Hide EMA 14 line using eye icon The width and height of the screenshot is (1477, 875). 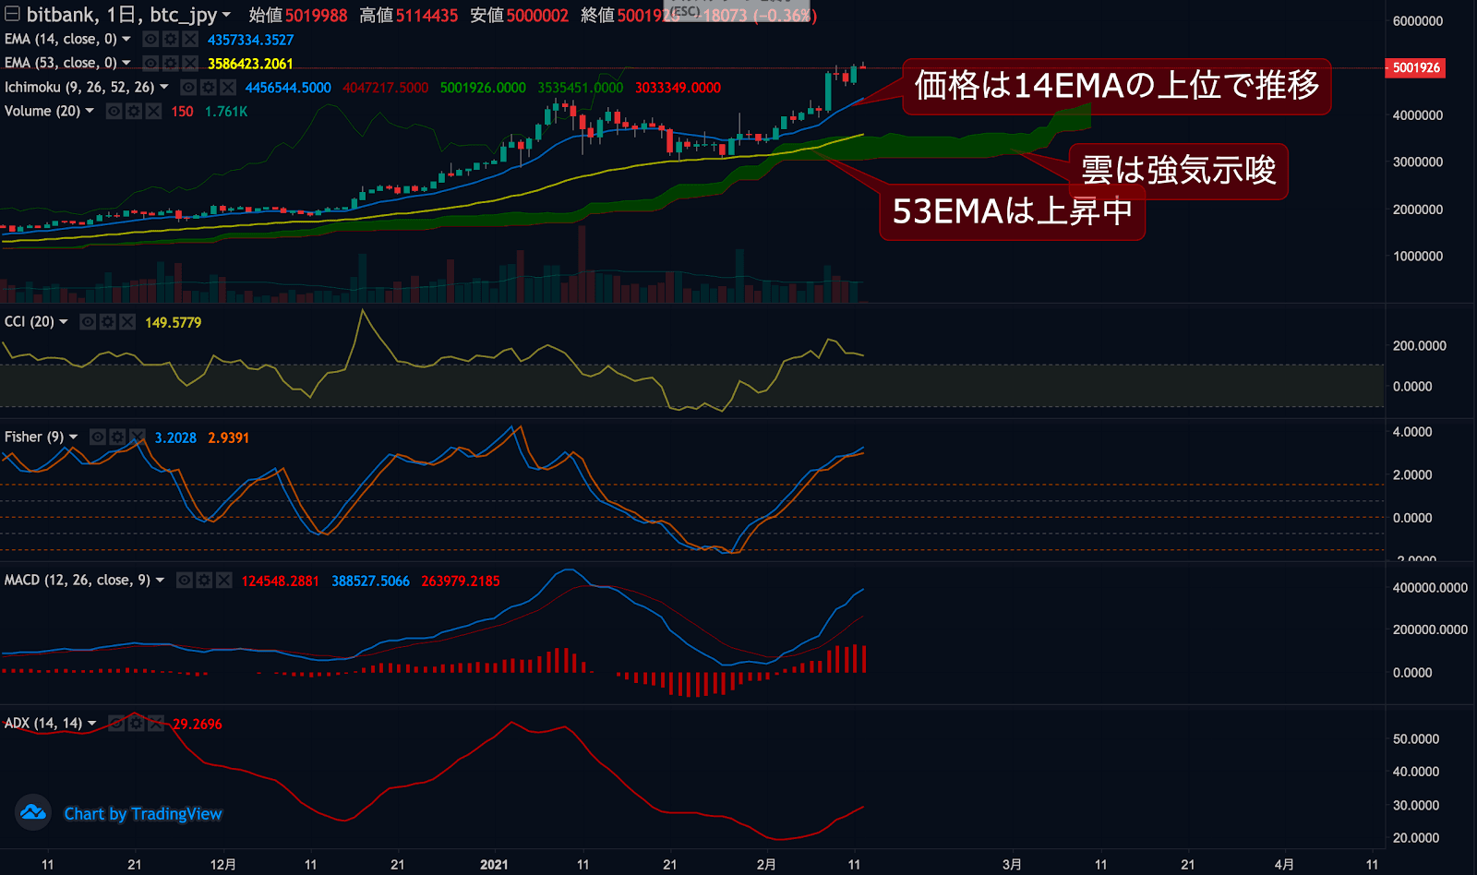(x=150, y=40)
